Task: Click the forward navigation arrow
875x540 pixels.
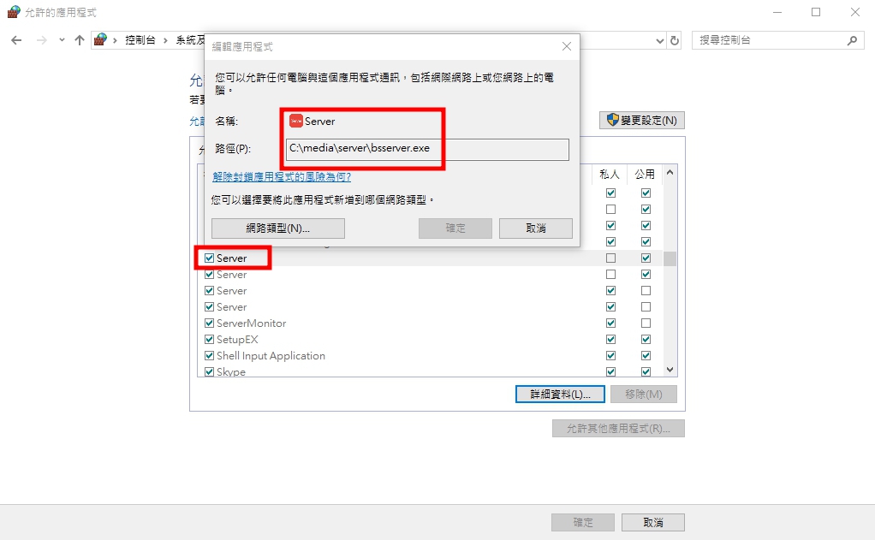Action: (x=42, y=40)
